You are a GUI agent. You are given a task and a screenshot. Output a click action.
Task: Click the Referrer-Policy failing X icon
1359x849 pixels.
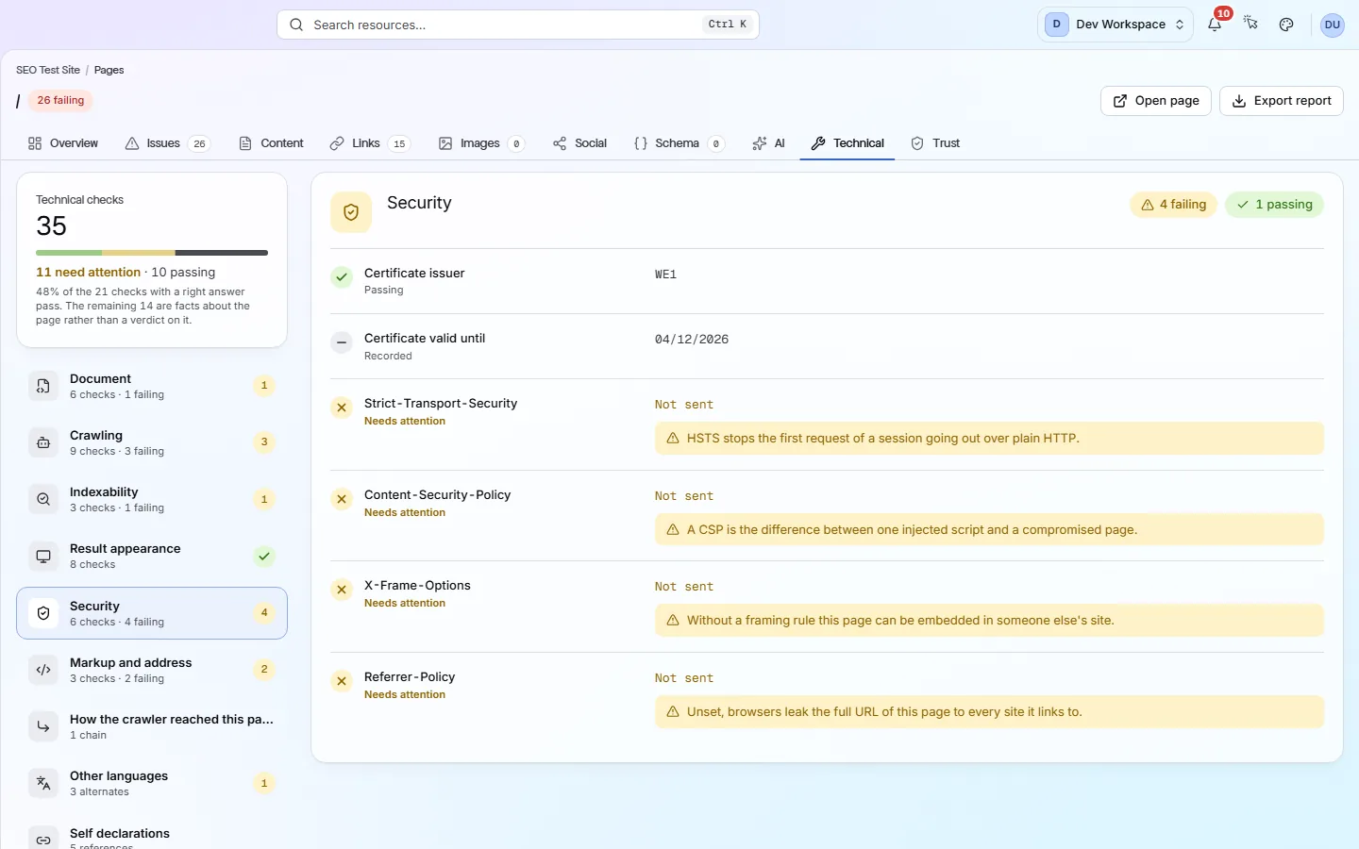coord(342,681)
